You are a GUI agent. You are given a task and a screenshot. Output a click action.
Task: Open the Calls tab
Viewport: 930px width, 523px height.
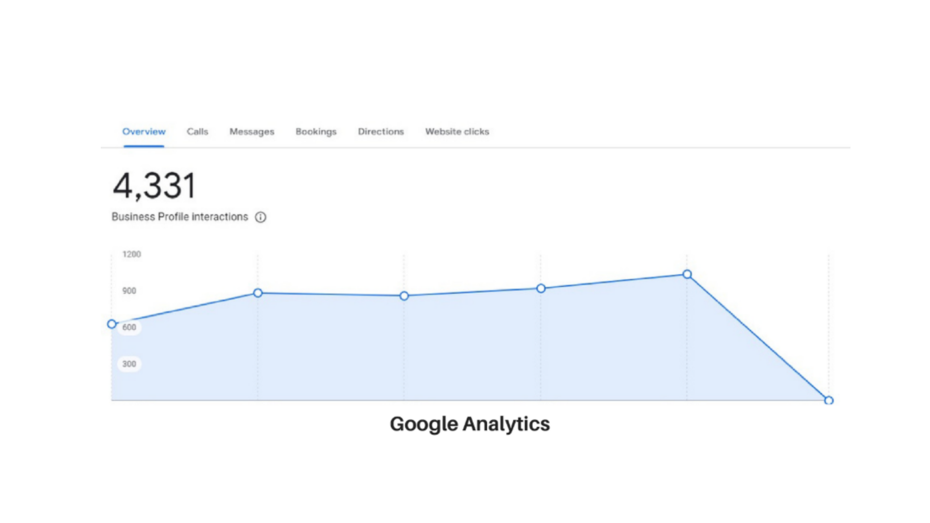[198, 132]
